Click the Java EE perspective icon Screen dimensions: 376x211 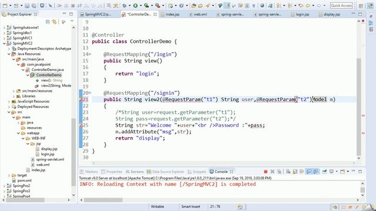[371, 6]
